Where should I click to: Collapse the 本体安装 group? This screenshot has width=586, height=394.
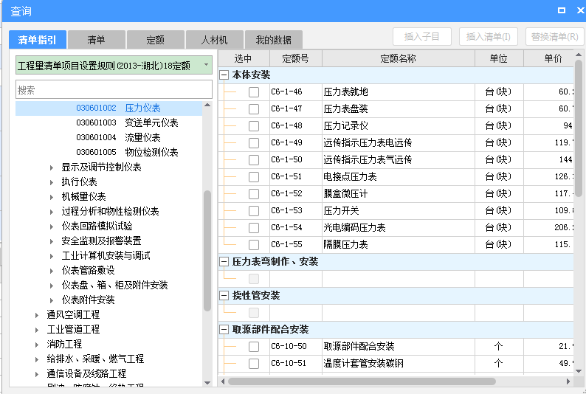[x=224, y=75]
